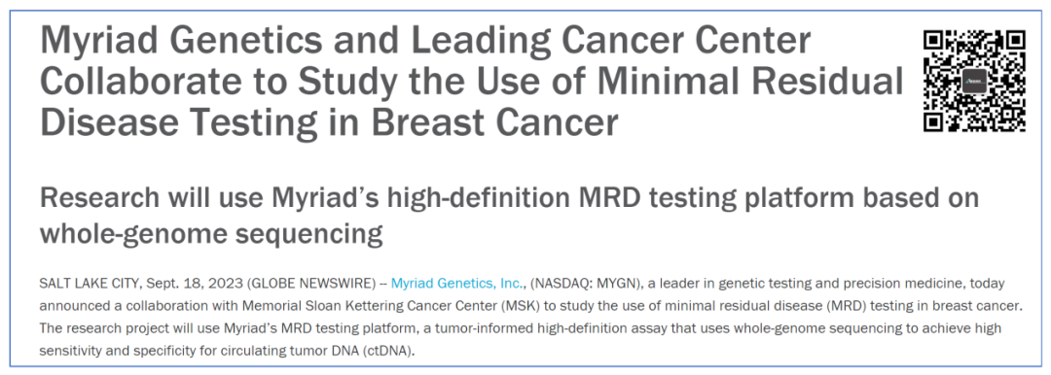Click the small logo inside QR code
The width and height of the screenshot is (1051, 375).
coord(974,81)
